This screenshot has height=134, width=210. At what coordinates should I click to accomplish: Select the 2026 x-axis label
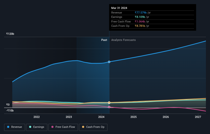coord(166,117)
